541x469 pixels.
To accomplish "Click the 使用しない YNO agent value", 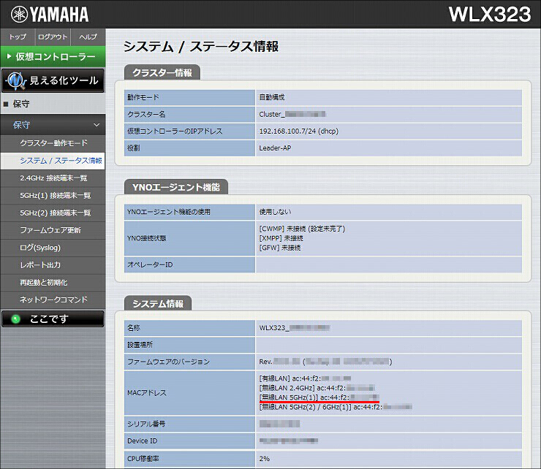I will [275, 212].
